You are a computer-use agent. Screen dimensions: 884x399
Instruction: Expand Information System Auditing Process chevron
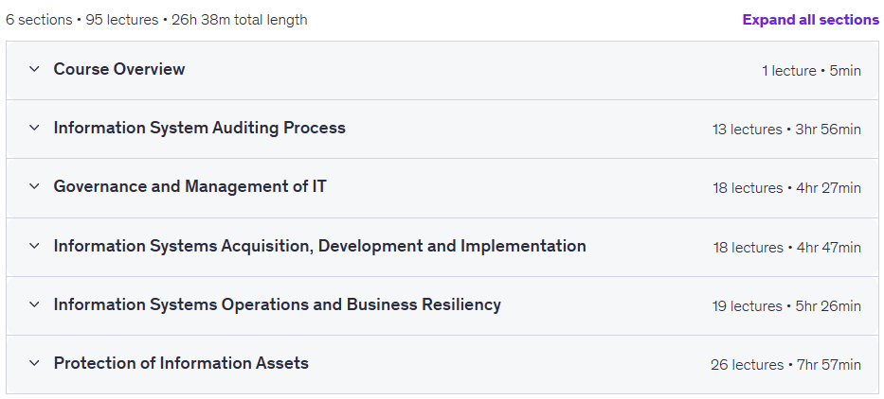(x=34, y=128)
